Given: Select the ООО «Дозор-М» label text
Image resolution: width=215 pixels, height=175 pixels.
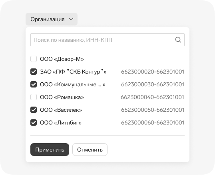Looking at the screenshot, I should point(62,59).
